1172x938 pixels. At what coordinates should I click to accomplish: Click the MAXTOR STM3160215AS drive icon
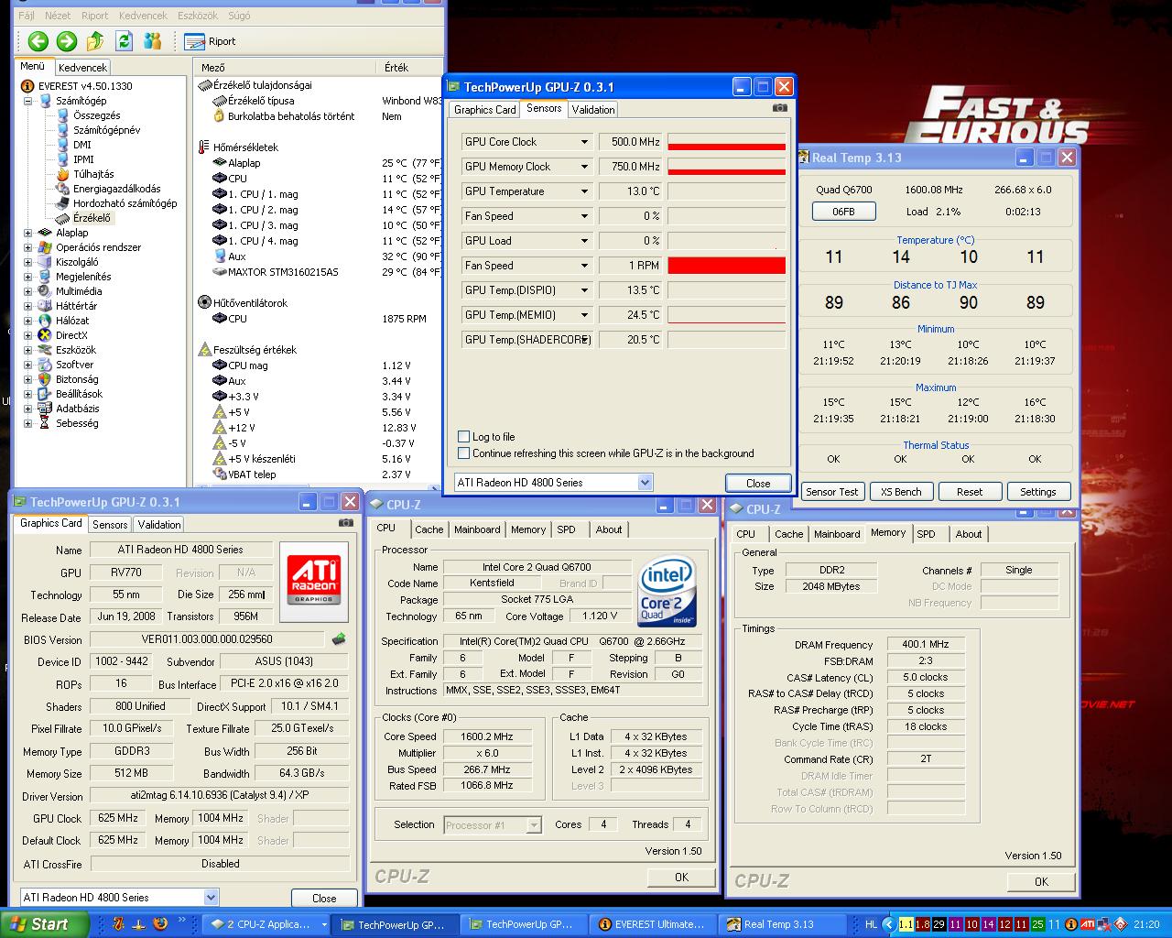click(x=219, y=272)
